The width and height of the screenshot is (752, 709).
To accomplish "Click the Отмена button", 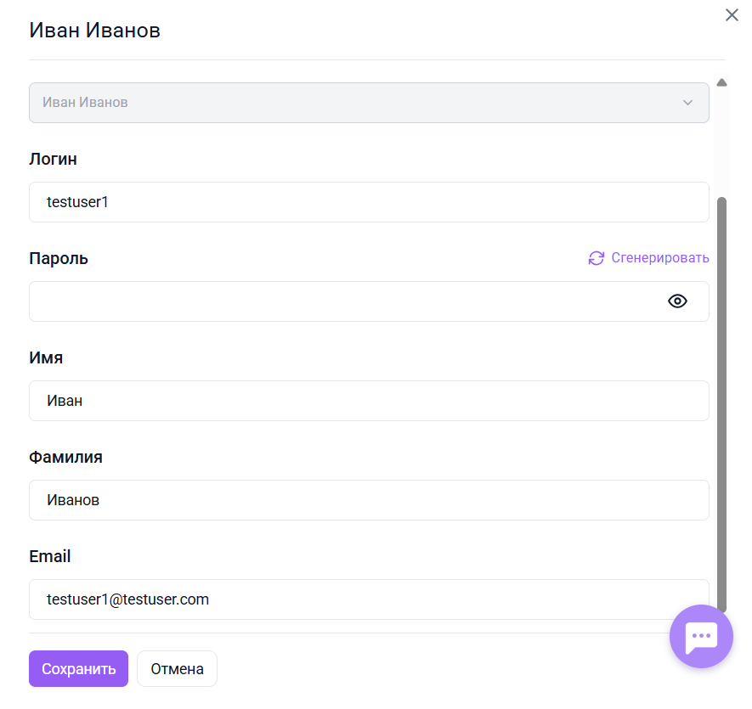I will click(x=177, y=668).
